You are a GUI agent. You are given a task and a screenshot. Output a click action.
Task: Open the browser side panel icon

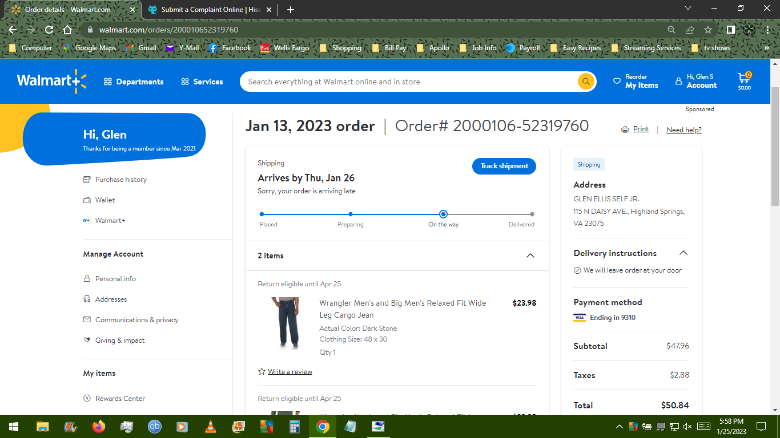pyautogui.click(x=730, y=30)
